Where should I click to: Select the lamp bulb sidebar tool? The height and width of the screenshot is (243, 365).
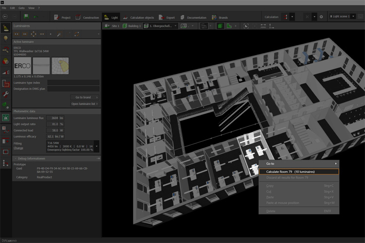(x=6, y=38)
